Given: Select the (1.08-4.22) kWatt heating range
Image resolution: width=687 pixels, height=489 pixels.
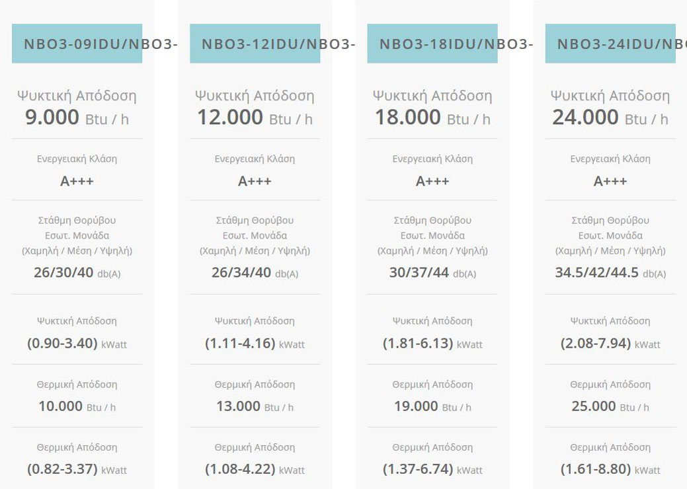Looking at the screenshot, I should (255, 469).
